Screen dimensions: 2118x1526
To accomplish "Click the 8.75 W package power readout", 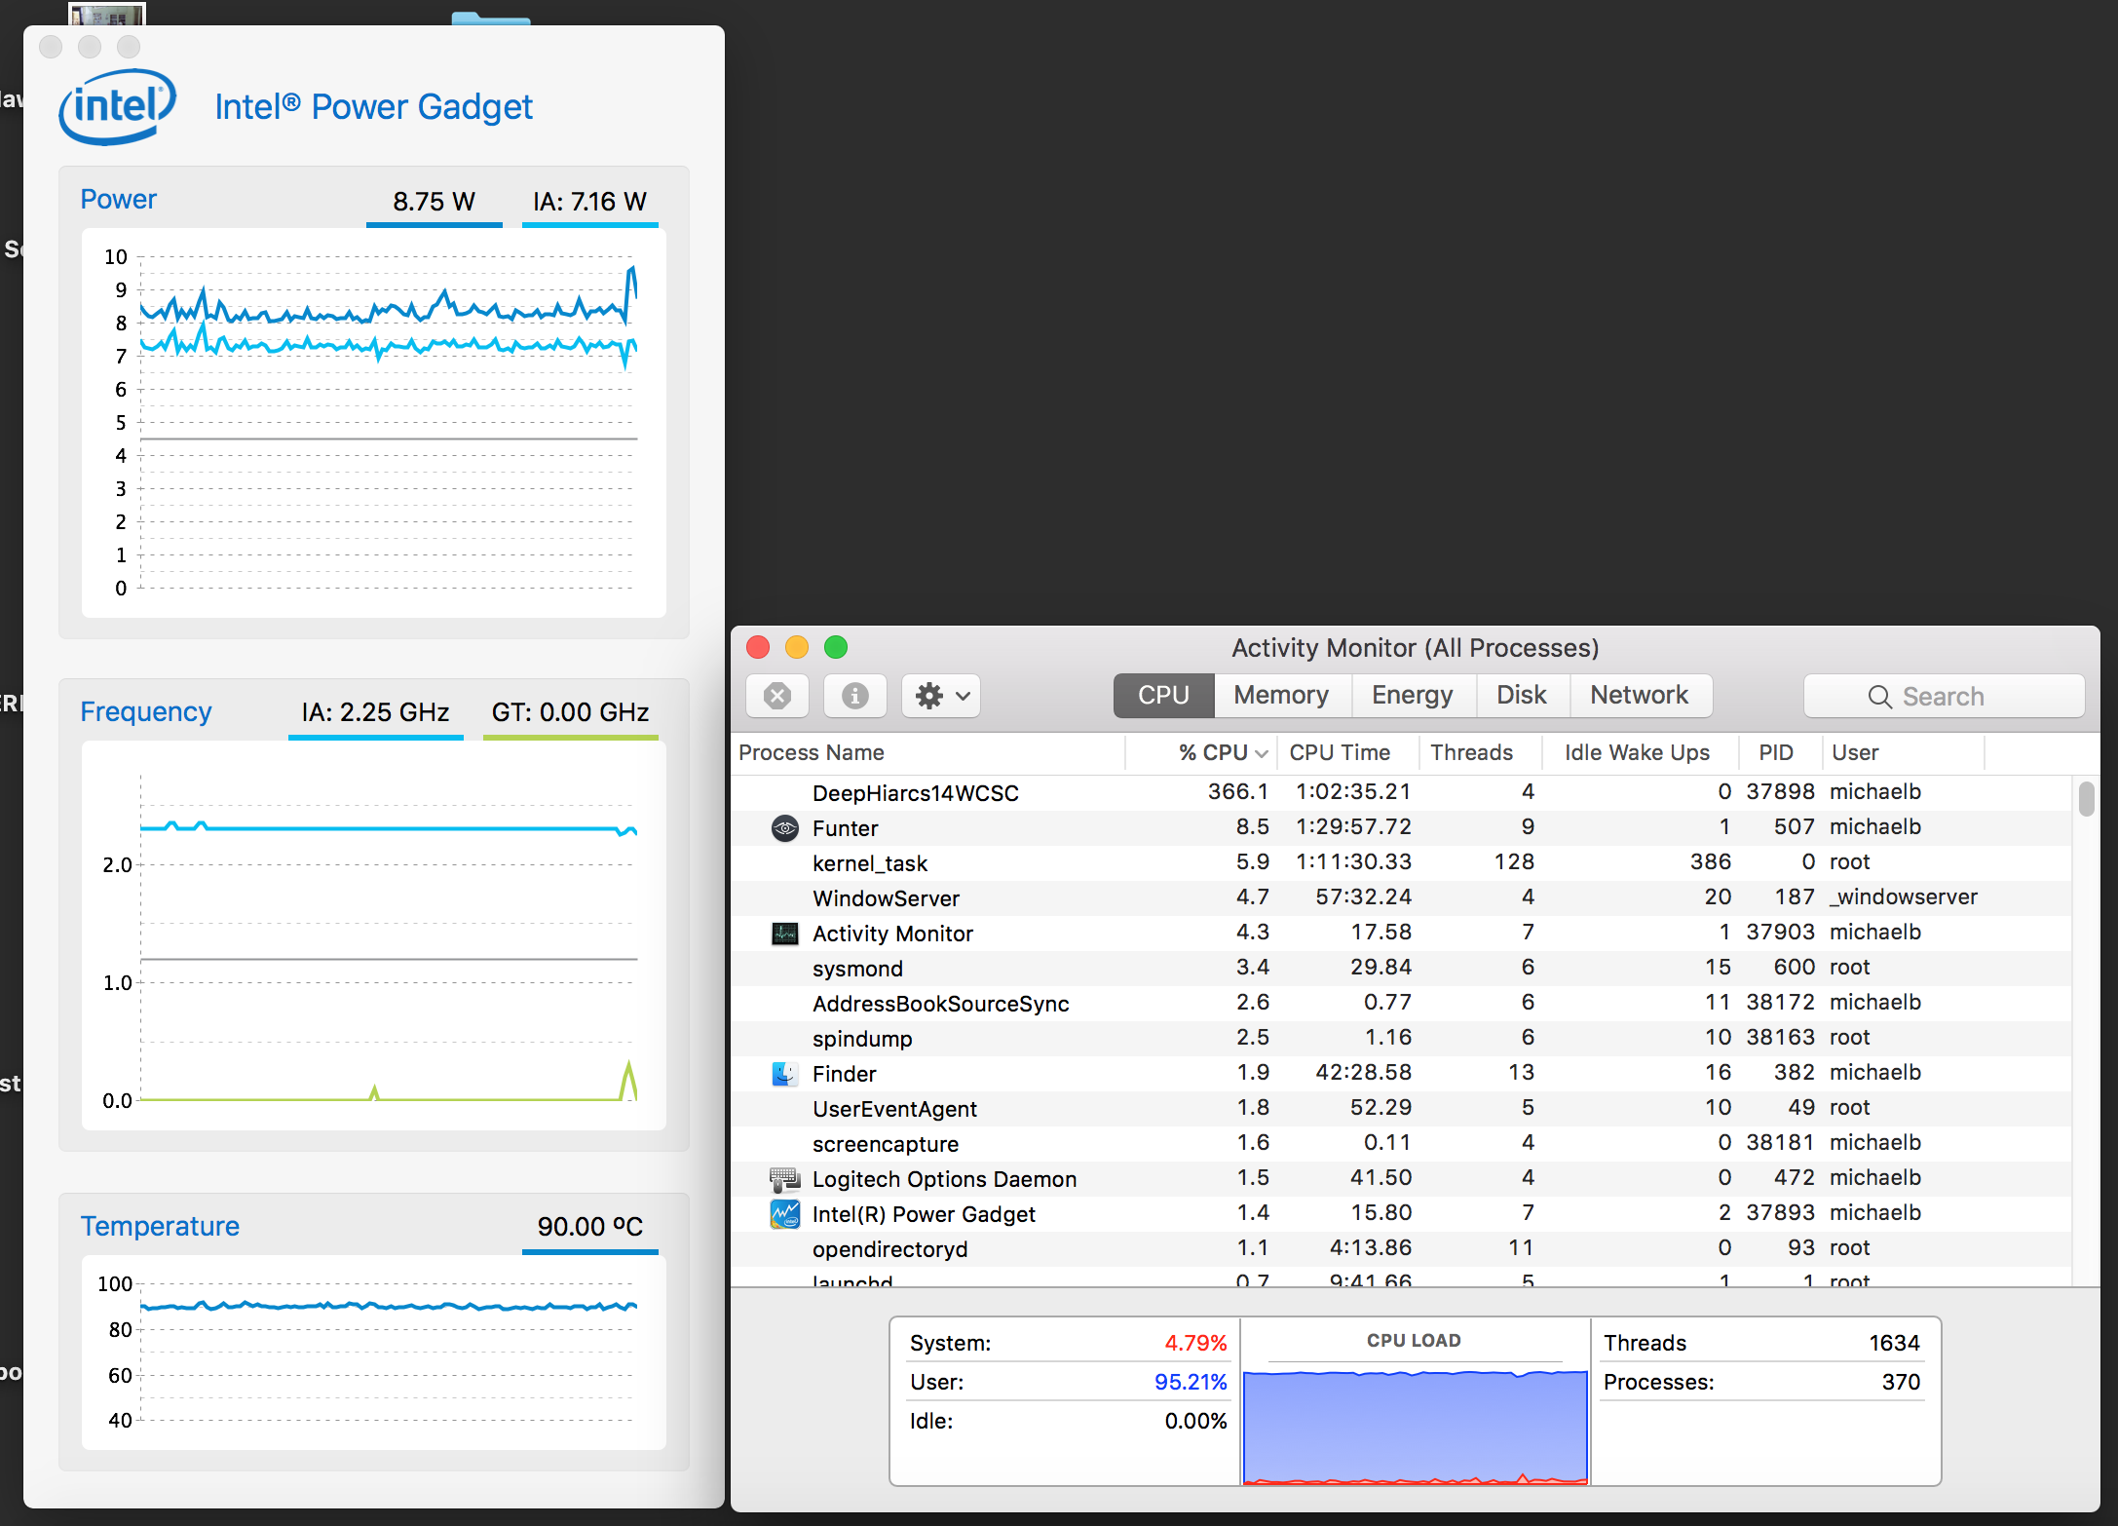I will (x=434, y=202).
